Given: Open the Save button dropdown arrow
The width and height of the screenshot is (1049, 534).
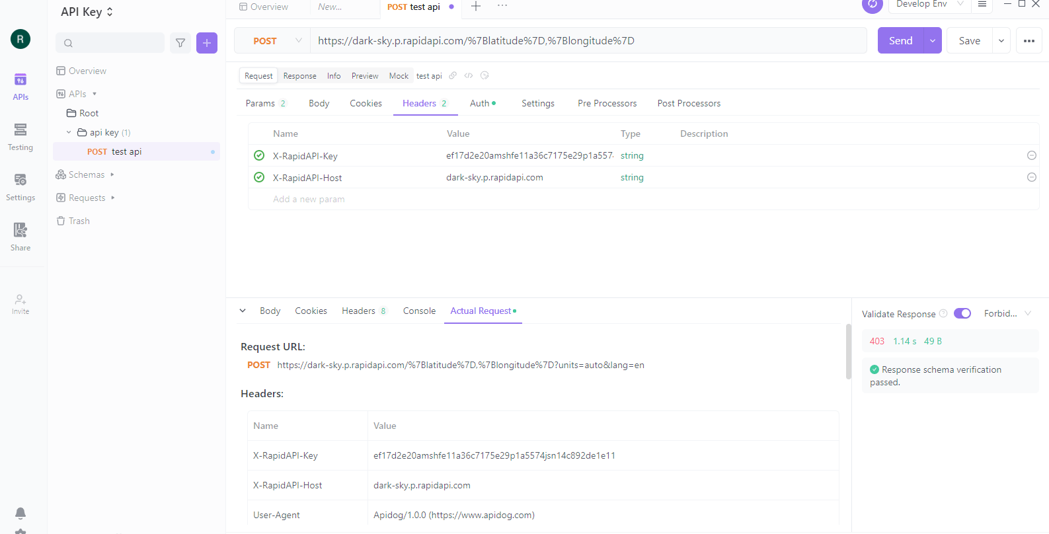Looking at the screenshot, I should click(1001, 40).
